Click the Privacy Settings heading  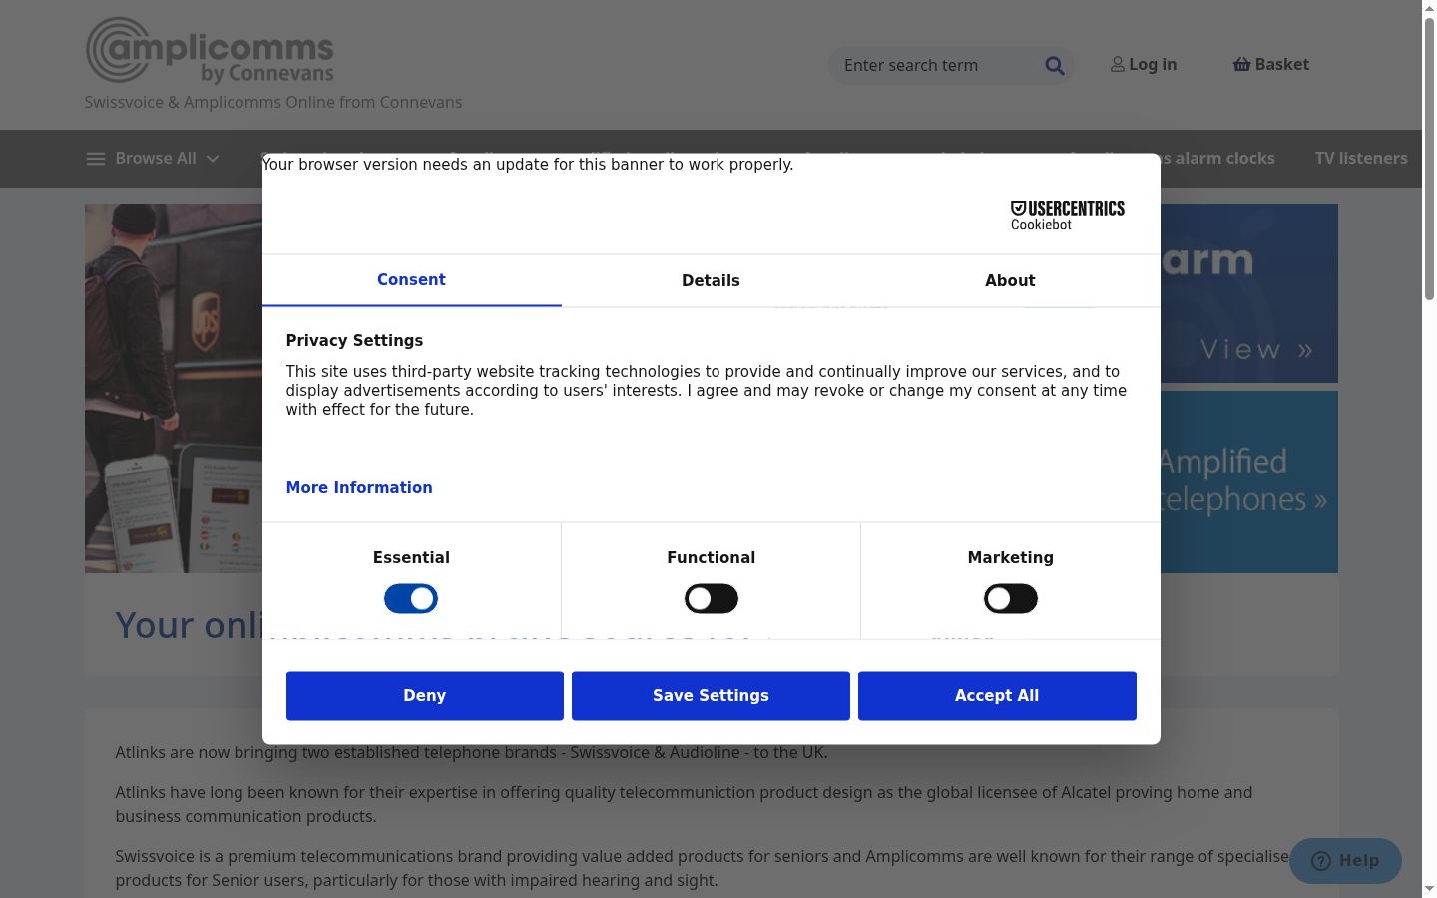(354, 341)
